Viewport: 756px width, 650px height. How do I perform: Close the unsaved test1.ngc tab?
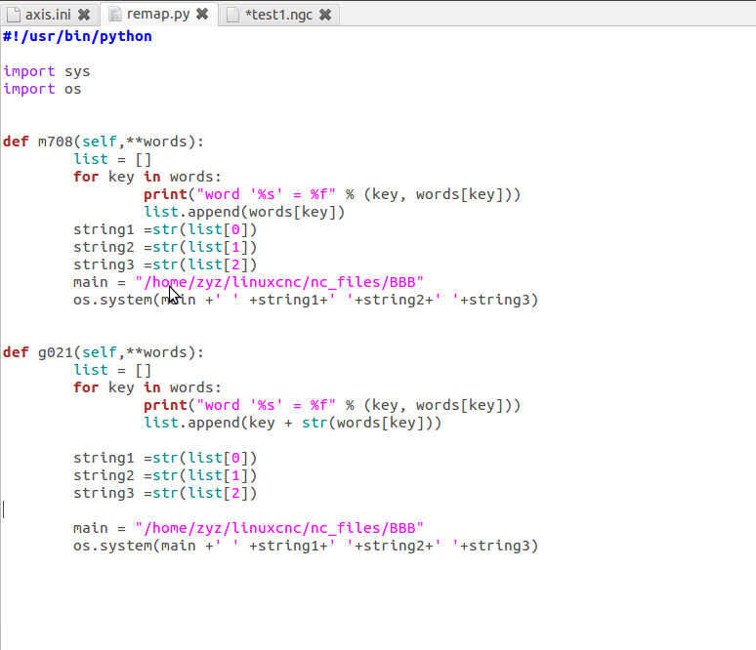click(x=324, y=15)
